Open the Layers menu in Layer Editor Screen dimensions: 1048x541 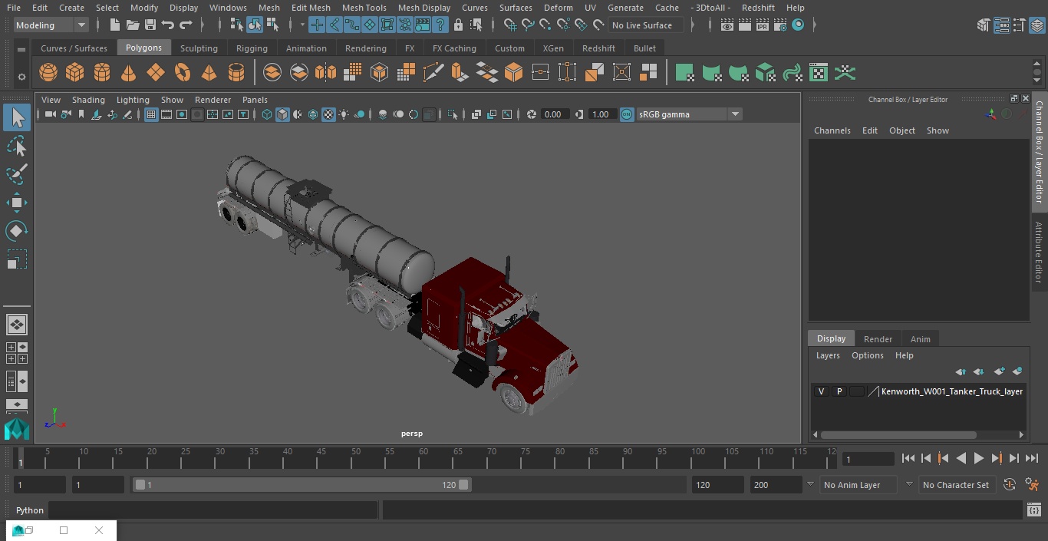click(x=828, y=355)
